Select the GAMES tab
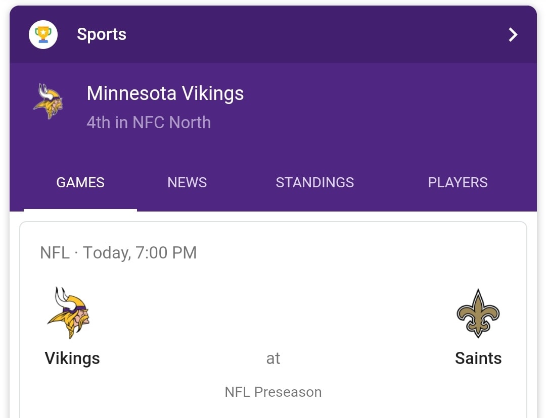This screenshot has height=418, width=546. [80, 183]
